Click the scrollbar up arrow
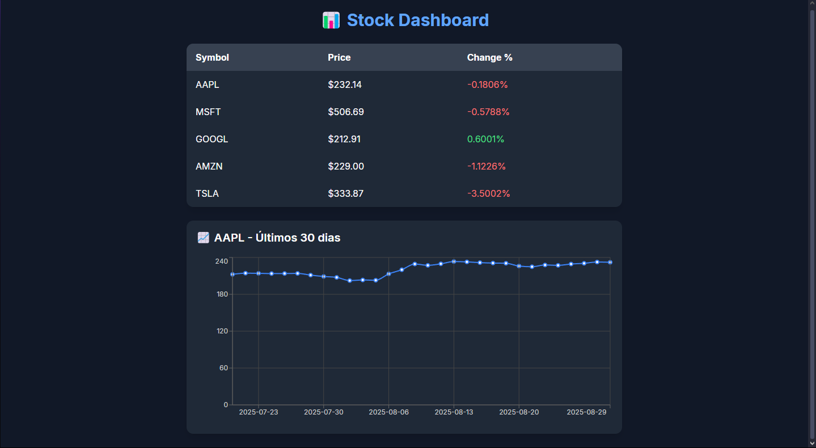Viewport: 816px width, 448px height. click(x=812, y=5)
